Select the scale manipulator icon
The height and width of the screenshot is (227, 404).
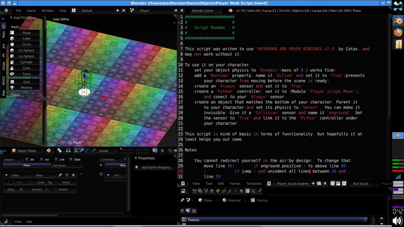94,151
